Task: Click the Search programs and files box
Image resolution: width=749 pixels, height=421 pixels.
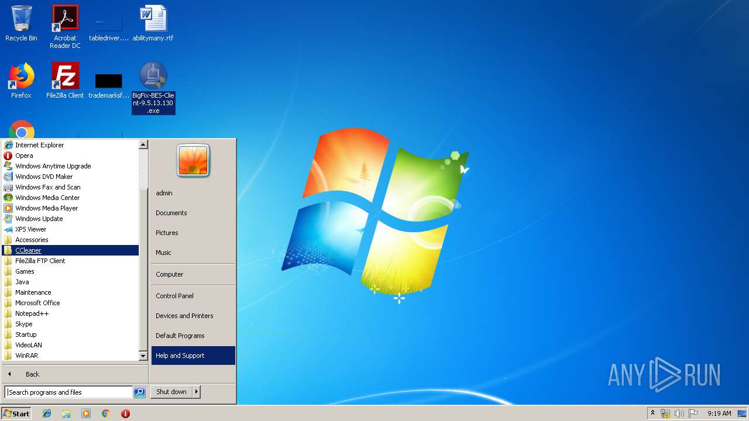Action: click(68, 392)
